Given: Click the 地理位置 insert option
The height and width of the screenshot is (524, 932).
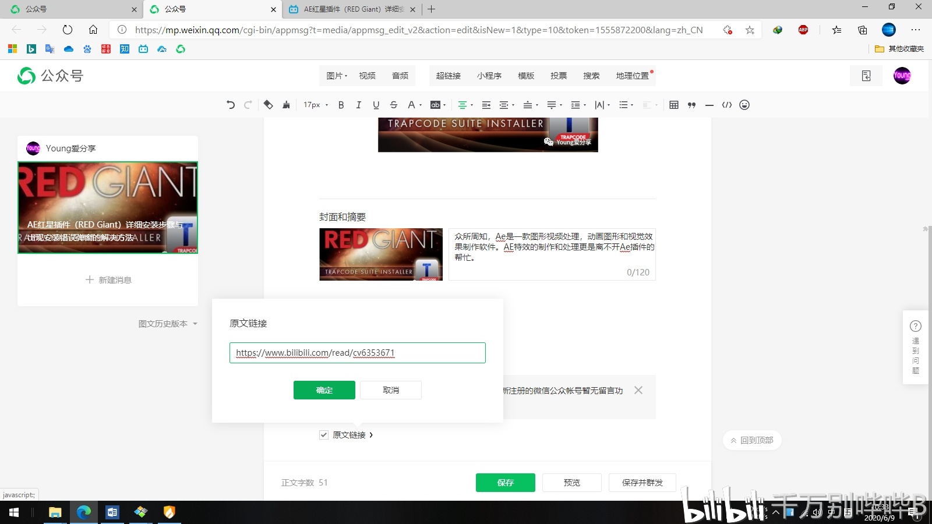Looking at the screenshot, I should pos(633,76).
